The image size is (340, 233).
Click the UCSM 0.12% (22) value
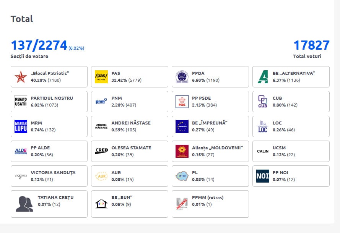(x=284, y=155)
